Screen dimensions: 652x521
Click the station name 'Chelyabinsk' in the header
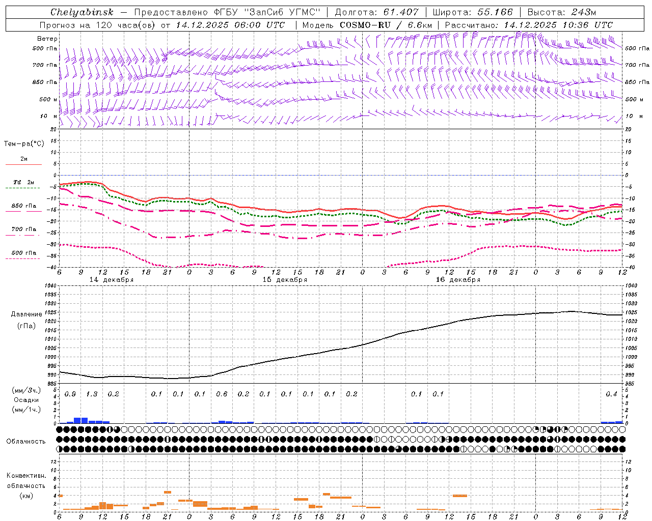tap(81, 12)
